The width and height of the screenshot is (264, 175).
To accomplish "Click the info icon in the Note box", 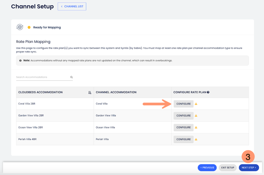I will click(20, 60).
